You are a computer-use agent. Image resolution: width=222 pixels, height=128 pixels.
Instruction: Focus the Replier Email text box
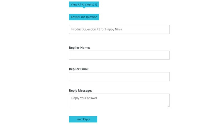(119, 77)
